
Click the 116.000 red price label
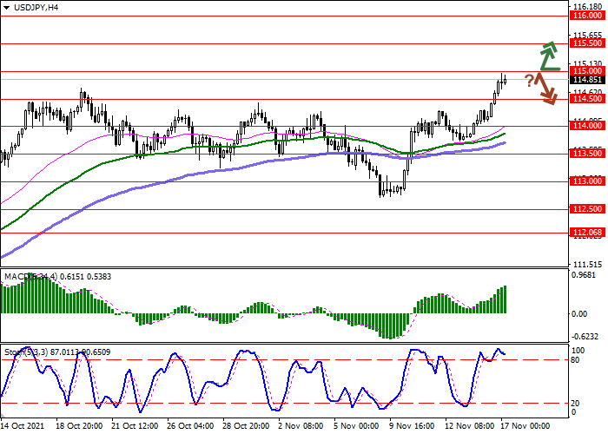[x=587, y=16]
